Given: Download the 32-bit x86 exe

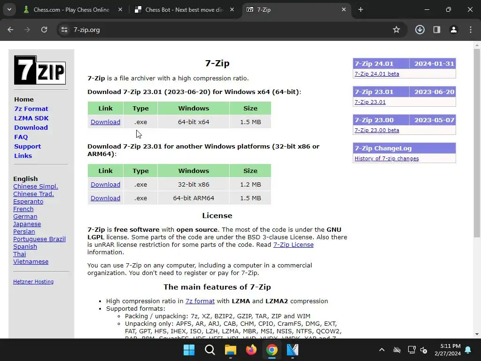Looking at the screenshot, I should point(106,184).
